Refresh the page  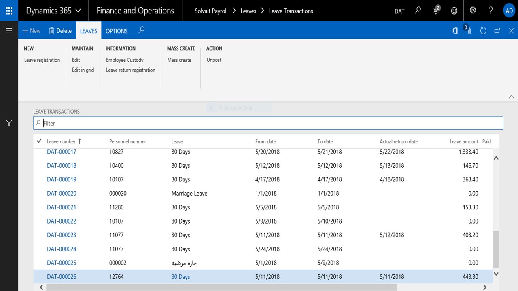pos(483,31)
